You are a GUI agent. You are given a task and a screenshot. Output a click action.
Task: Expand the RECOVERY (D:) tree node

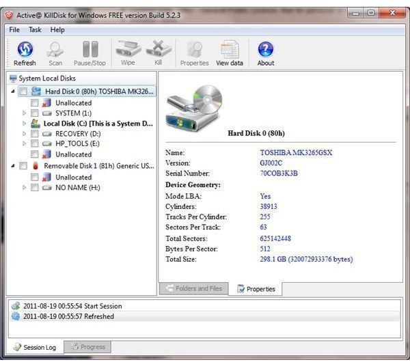24,134
